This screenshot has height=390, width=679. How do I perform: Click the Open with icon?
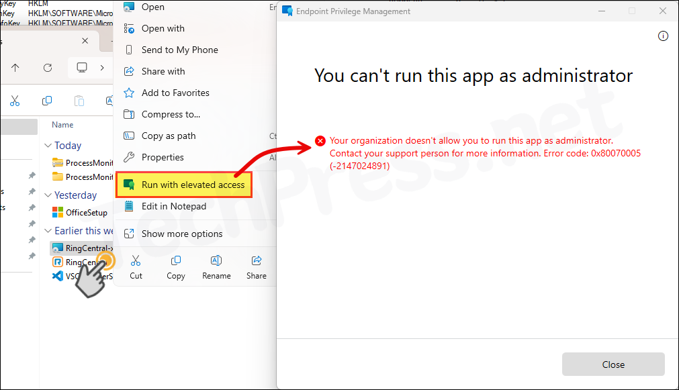pyautogui.click(x=129, y=29)
